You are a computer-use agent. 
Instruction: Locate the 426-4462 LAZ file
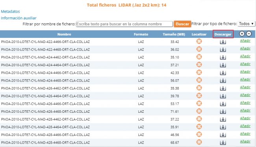(199, 88)
